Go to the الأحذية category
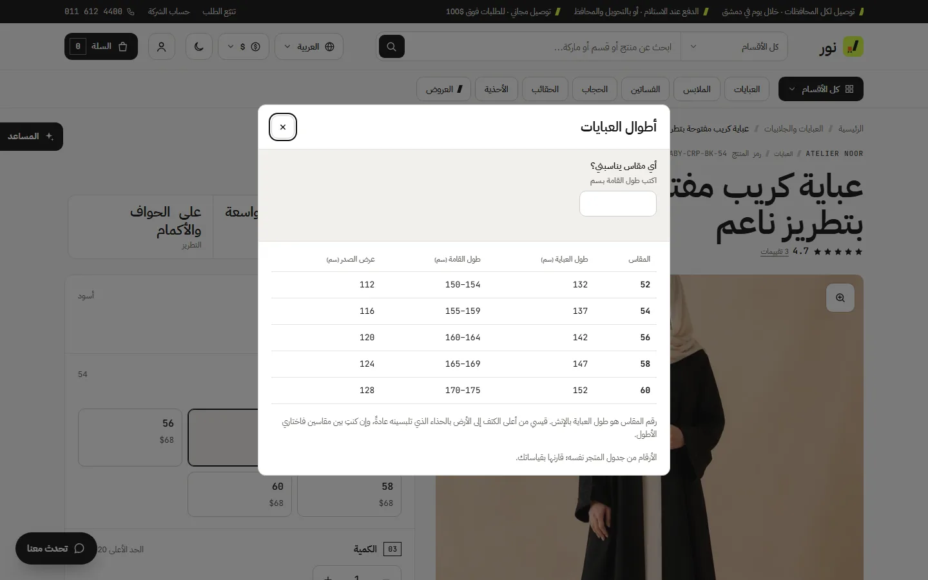This screenshot has width=928, height=580. (x=496, y=89)
